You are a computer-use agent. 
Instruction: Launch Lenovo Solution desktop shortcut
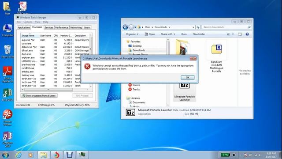7,117
